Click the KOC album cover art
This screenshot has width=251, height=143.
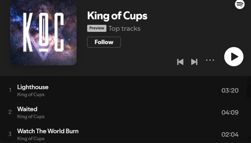click(x=43, y=33)
